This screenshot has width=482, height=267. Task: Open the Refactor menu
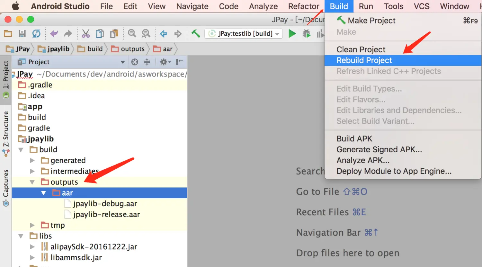[304, 6]
